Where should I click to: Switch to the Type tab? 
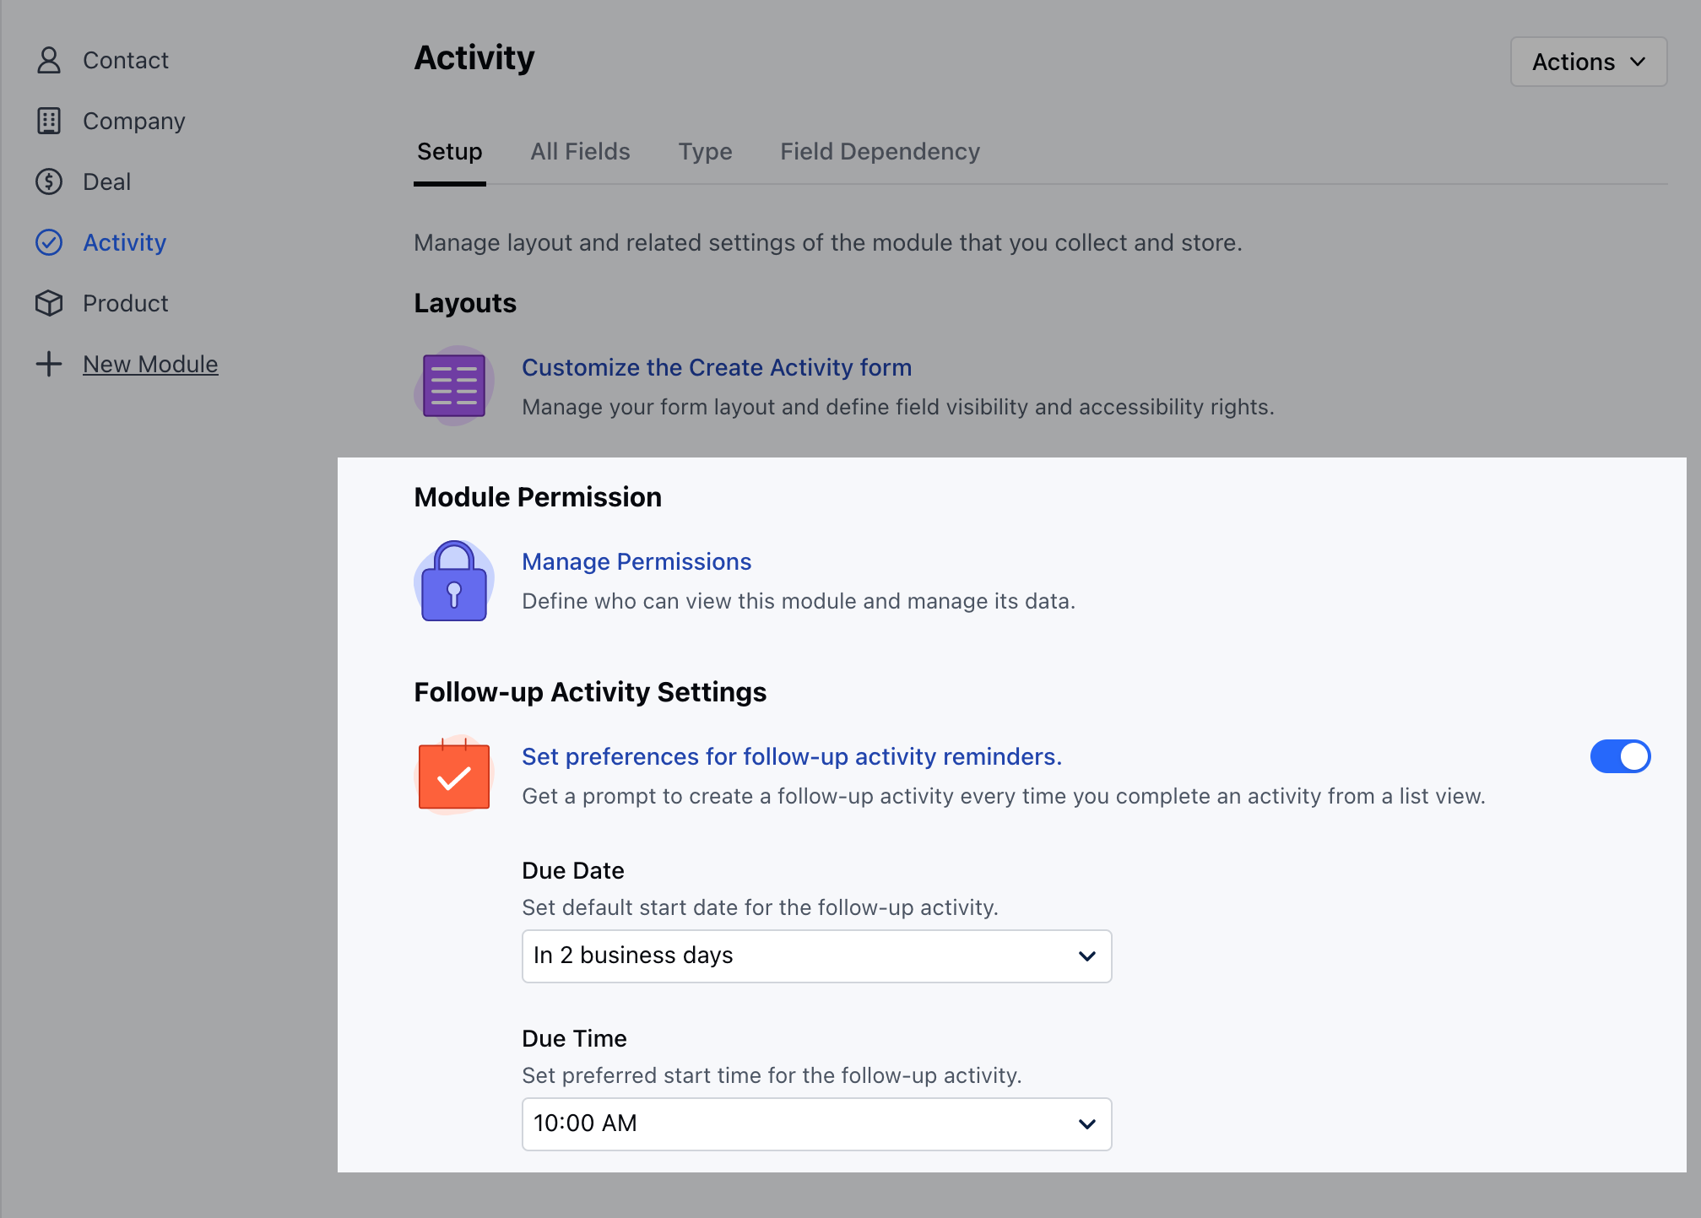point(705,152)
